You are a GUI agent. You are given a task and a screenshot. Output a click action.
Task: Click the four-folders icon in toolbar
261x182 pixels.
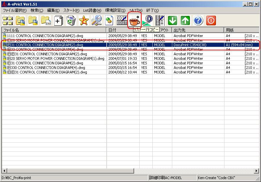[x=8, y=20]
